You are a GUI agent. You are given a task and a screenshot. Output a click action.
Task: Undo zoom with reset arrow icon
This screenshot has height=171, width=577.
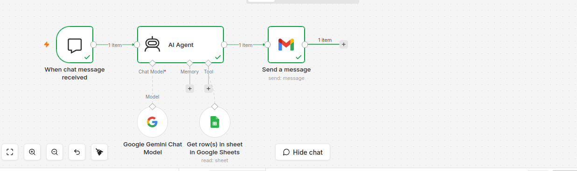[77, 152]
